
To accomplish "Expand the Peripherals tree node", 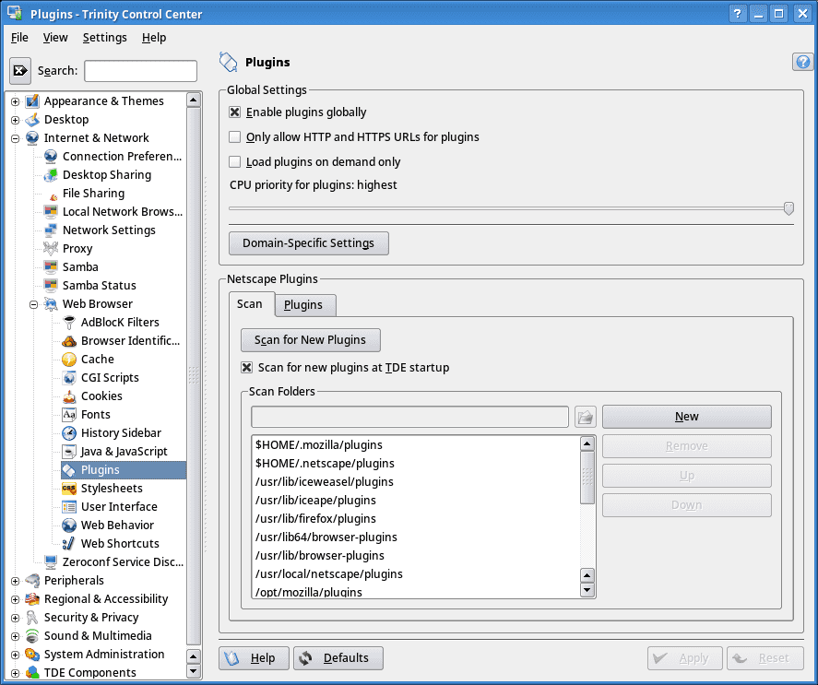I will [15, 581].
